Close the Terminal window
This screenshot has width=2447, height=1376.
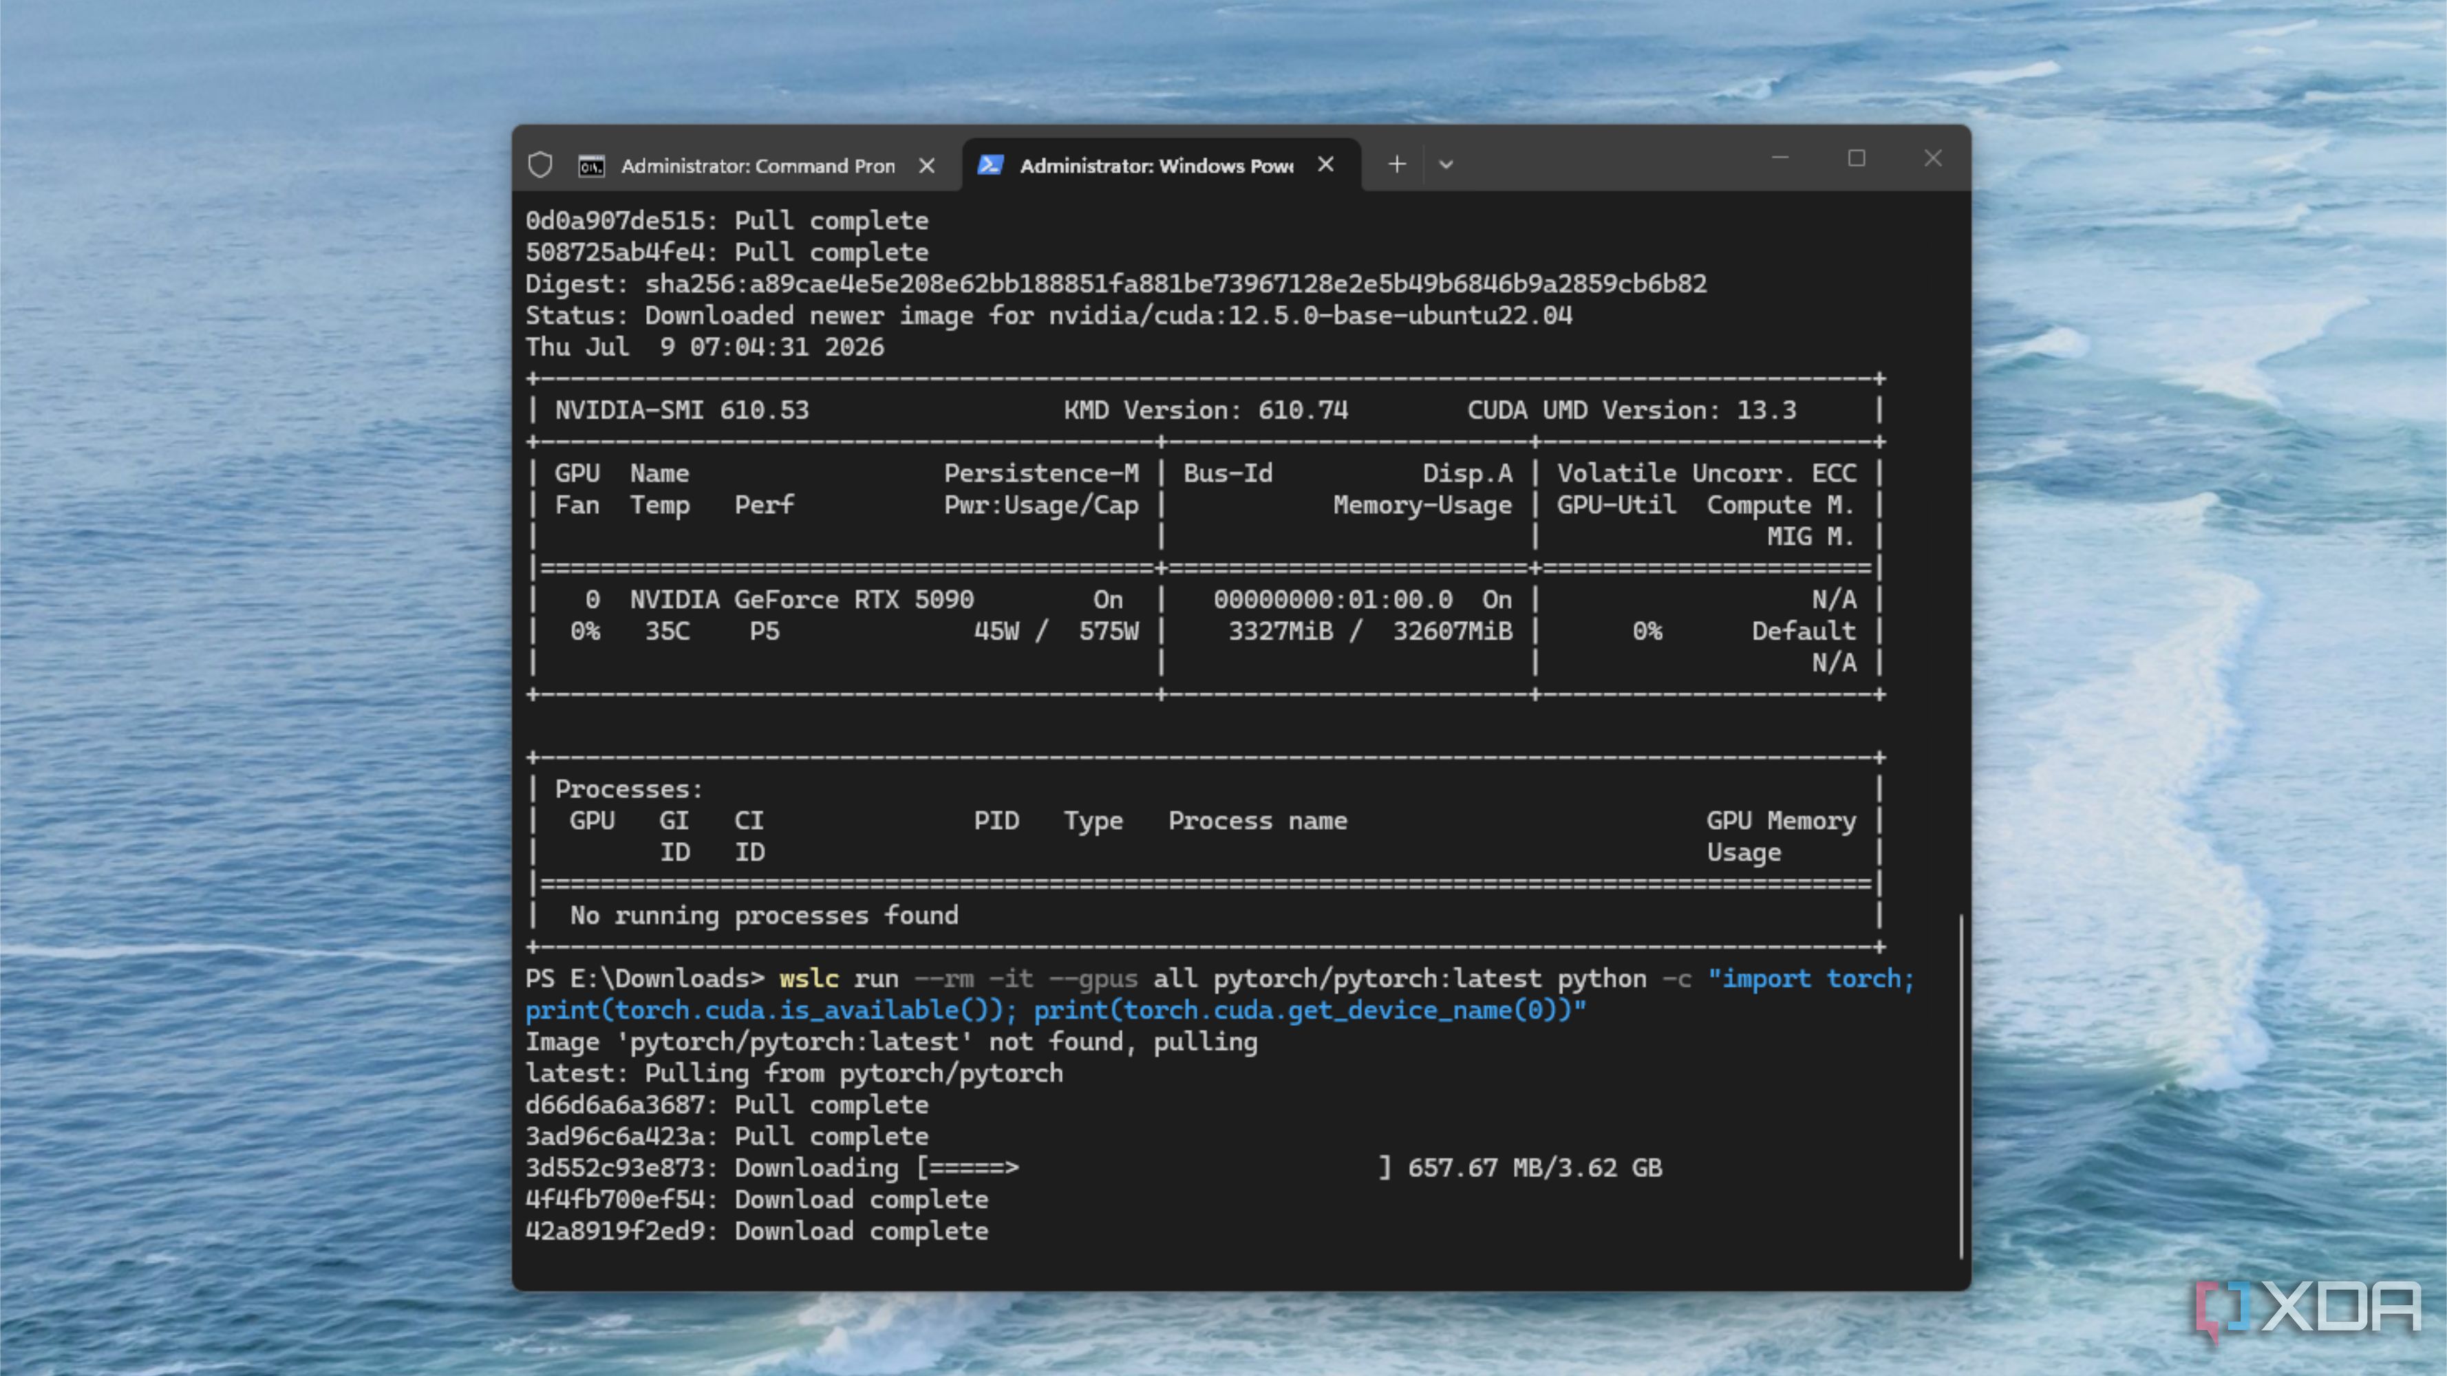point(1932,159)
